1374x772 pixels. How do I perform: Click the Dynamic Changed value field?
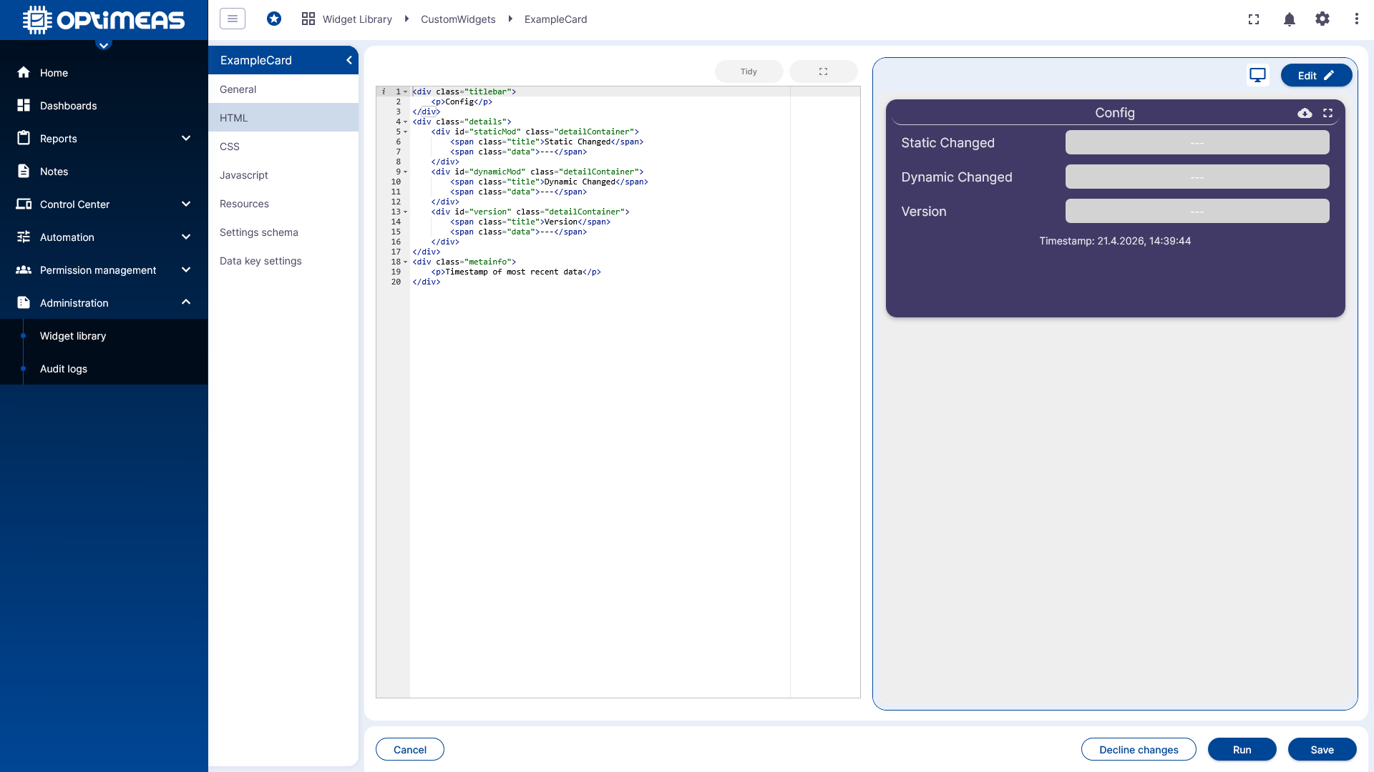tap(1197, 177)
